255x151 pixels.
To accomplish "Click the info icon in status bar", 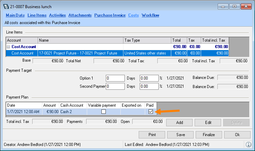I will [249, 144].
